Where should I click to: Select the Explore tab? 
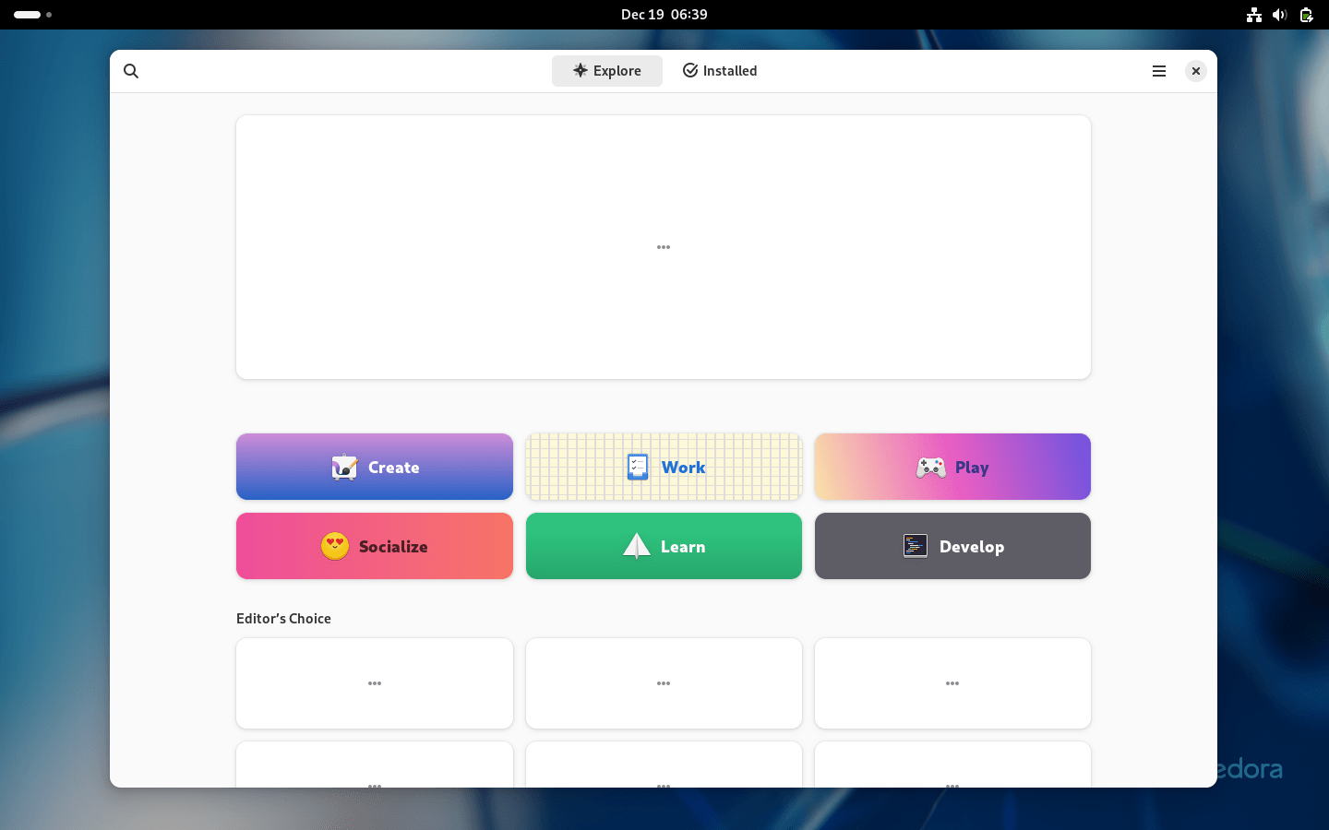point(606,70)
